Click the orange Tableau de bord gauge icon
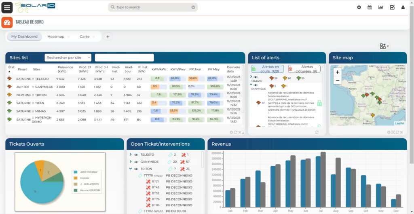Viewport: 414px width, 214px height. pyautogui.click(x=7, y=23)
